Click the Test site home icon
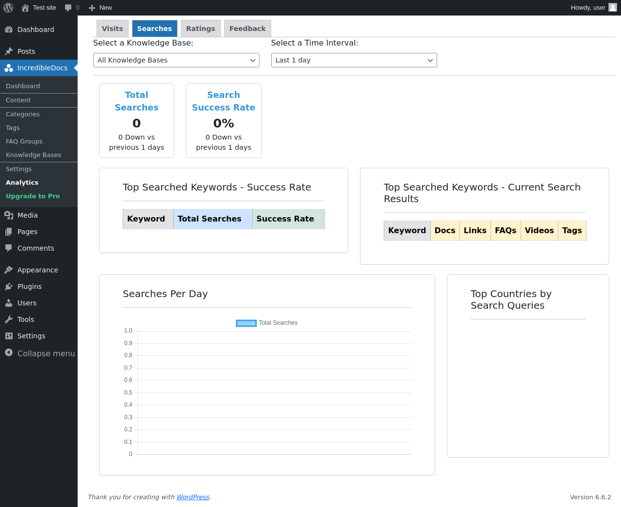621x507 pixels. click(x=25, y=8)
